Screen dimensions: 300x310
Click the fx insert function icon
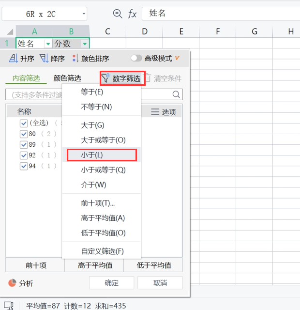tap(132, 14)
